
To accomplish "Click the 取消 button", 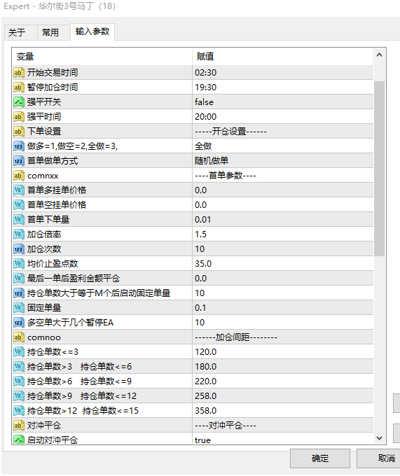I will pos(380,458).
